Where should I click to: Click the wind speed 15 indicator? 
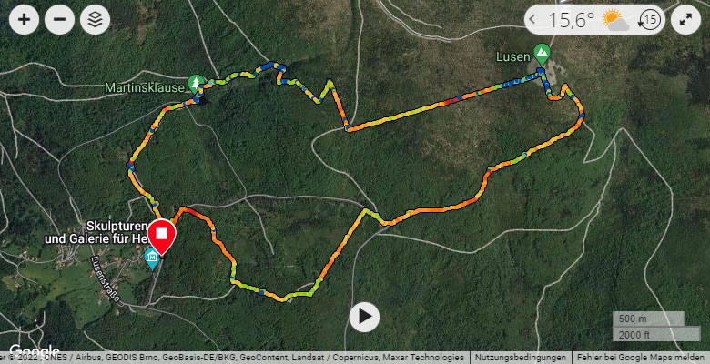[x=649, y=20]
